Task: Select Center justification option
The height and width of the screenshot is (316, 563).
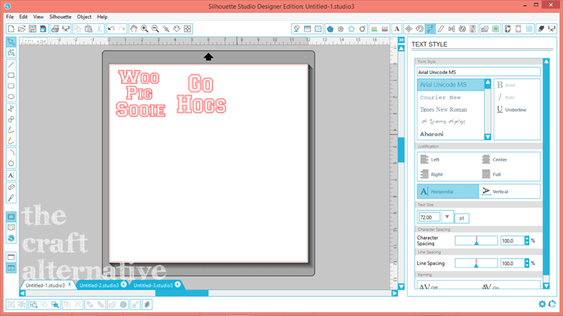Action: pyautogui.click(x=495, y=159)
